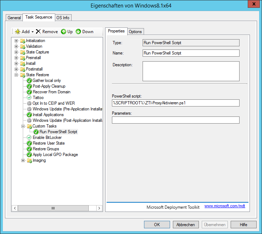Expand the Imaging group node

(x=23, y=160)
